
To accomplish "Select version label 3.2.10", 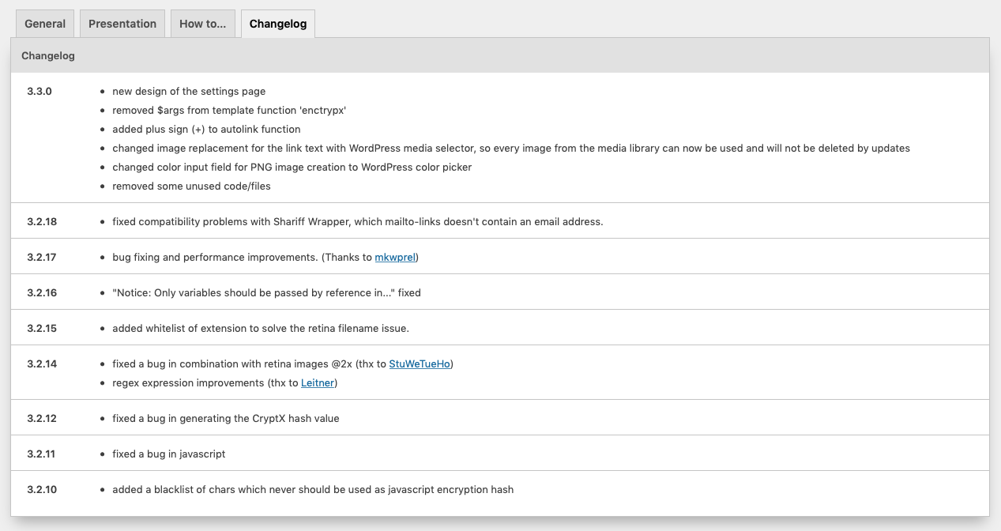I will click(x=42, y=489).
